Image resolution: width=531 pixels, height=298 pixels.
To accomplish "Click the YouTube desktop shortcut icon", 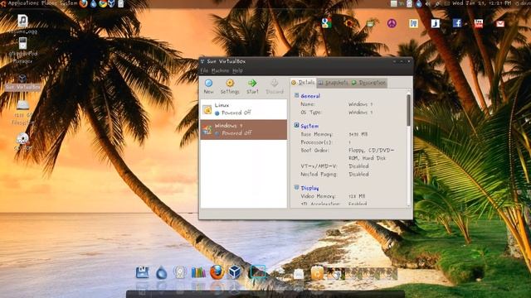I will point(479,23).
